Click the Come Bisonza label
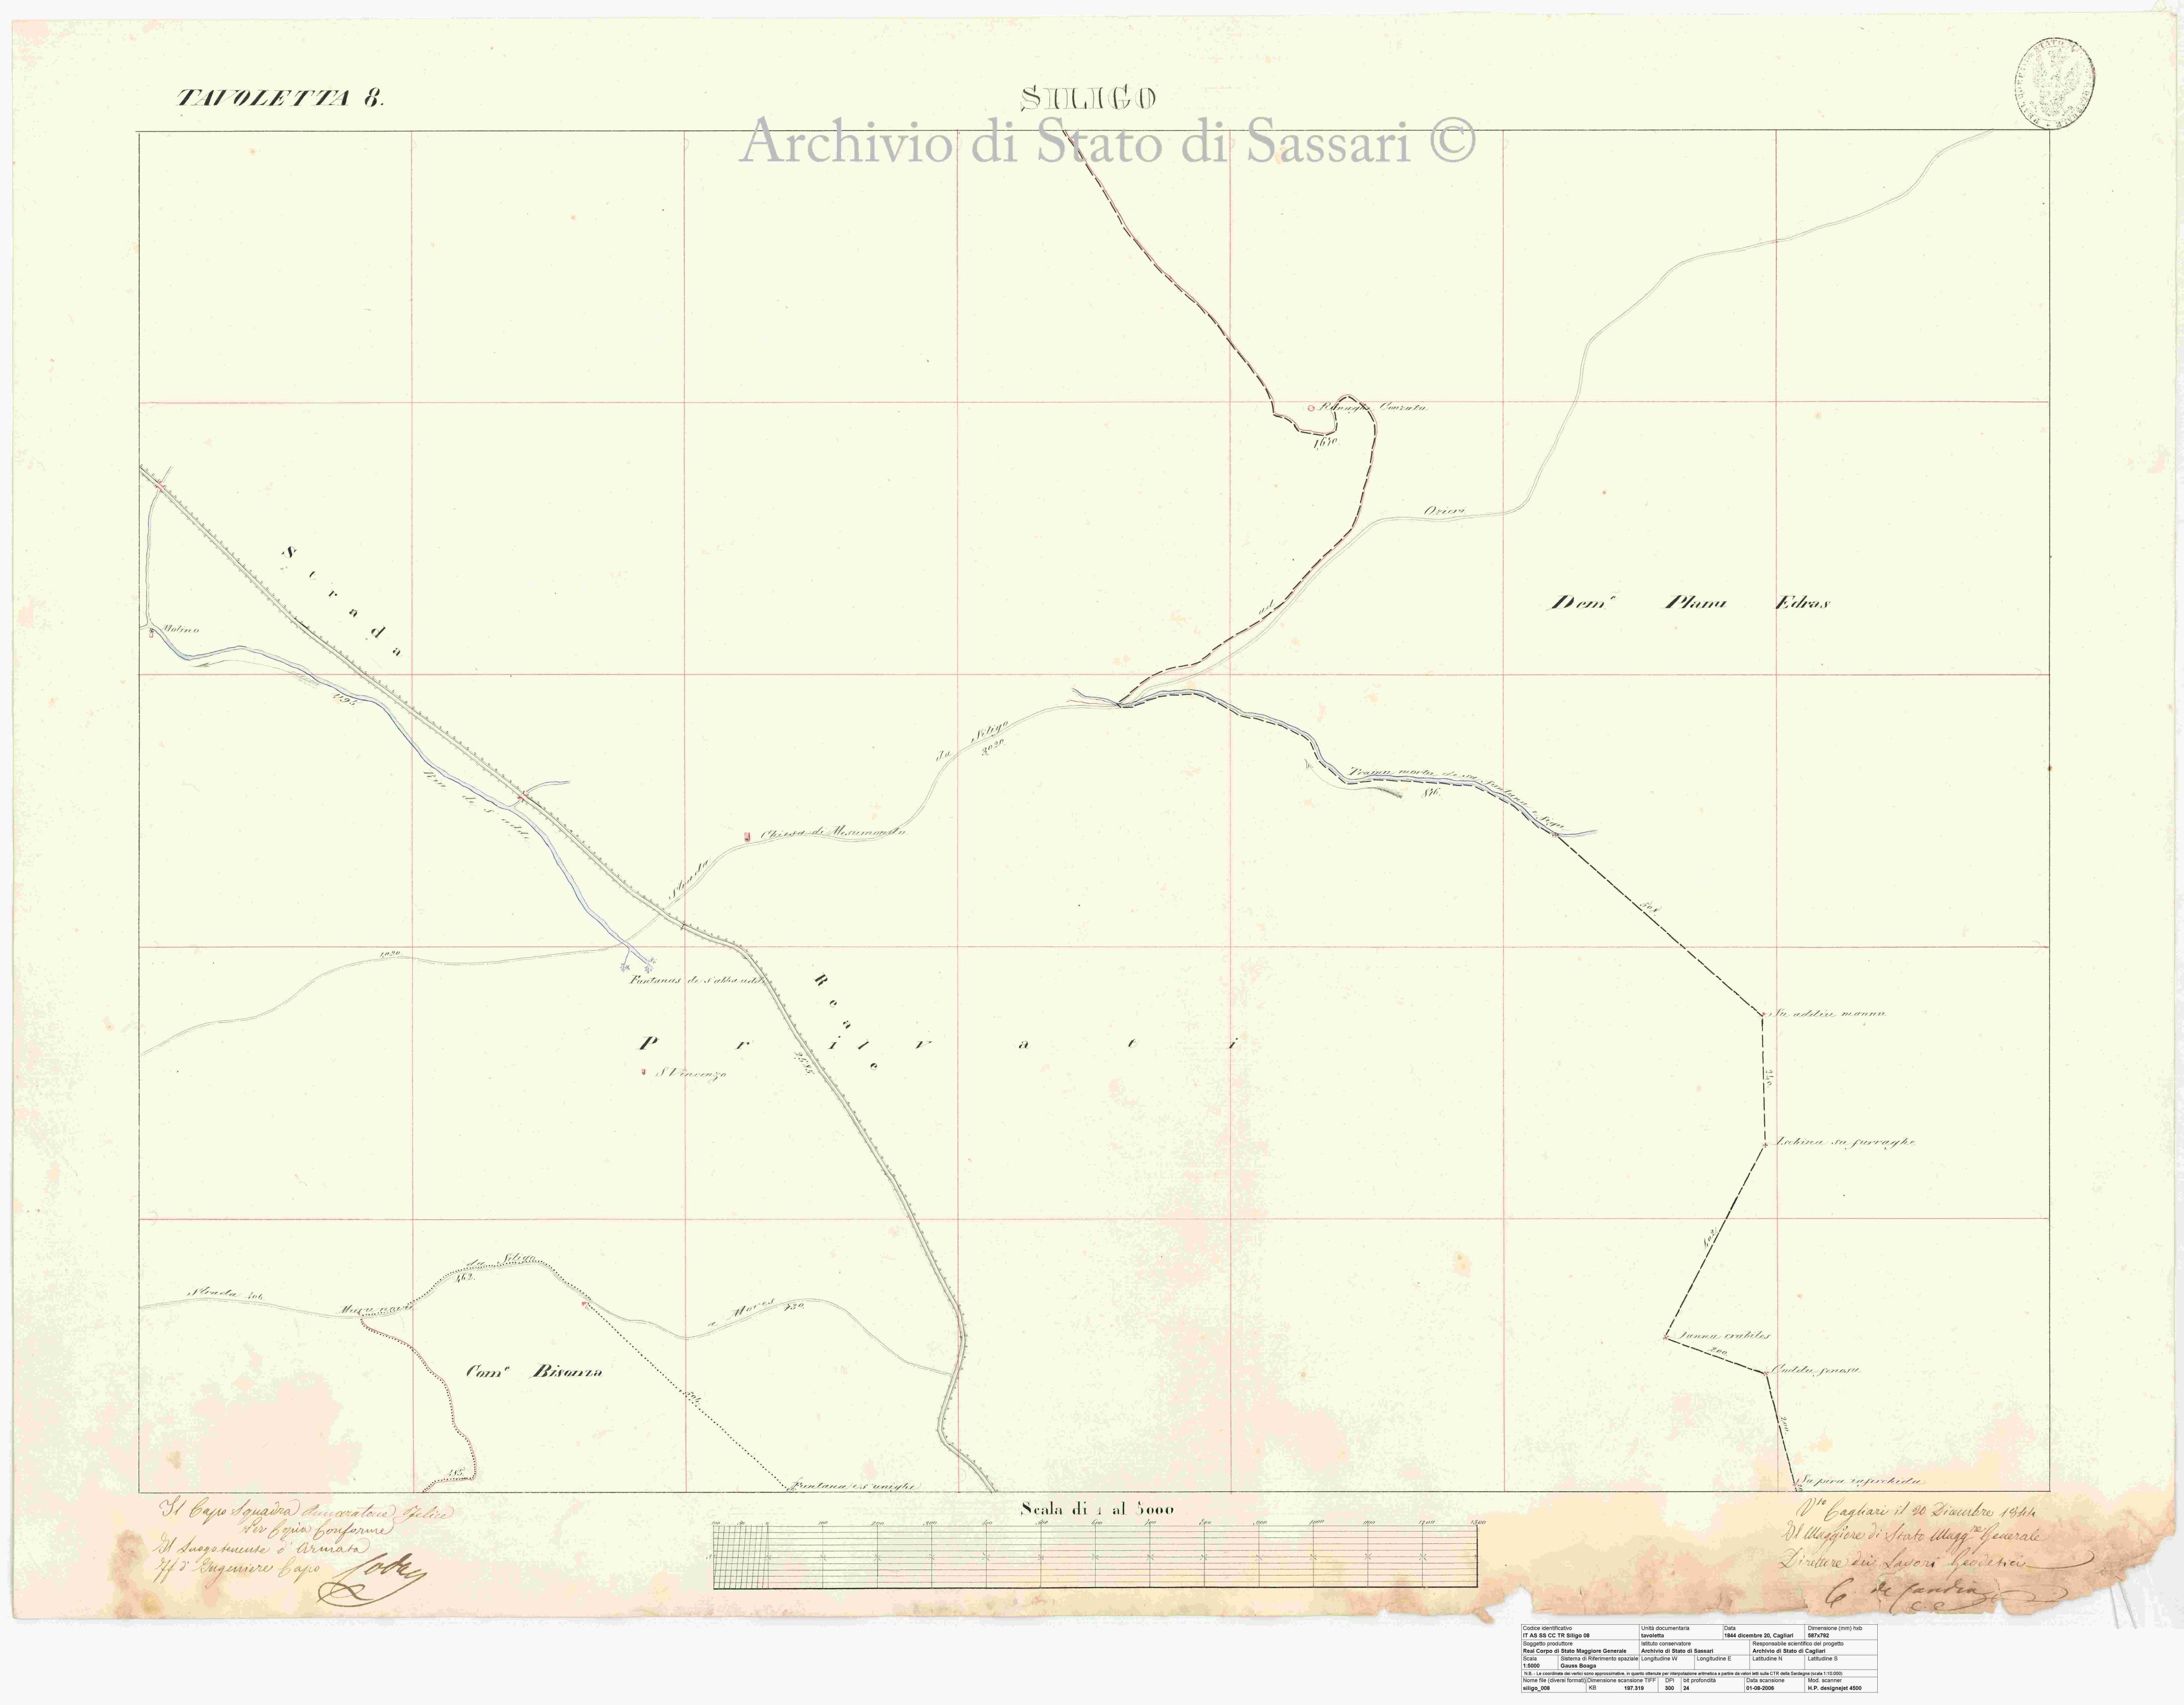 click(x=535, y=1372)
